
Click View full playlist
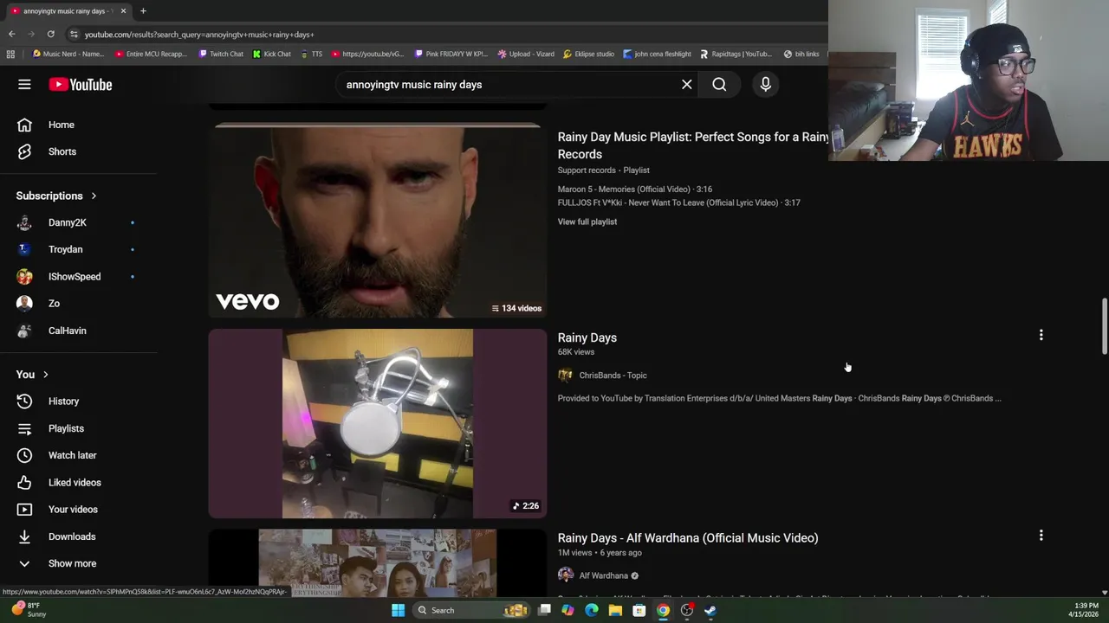pyautogui.click(x=587, y=222)
